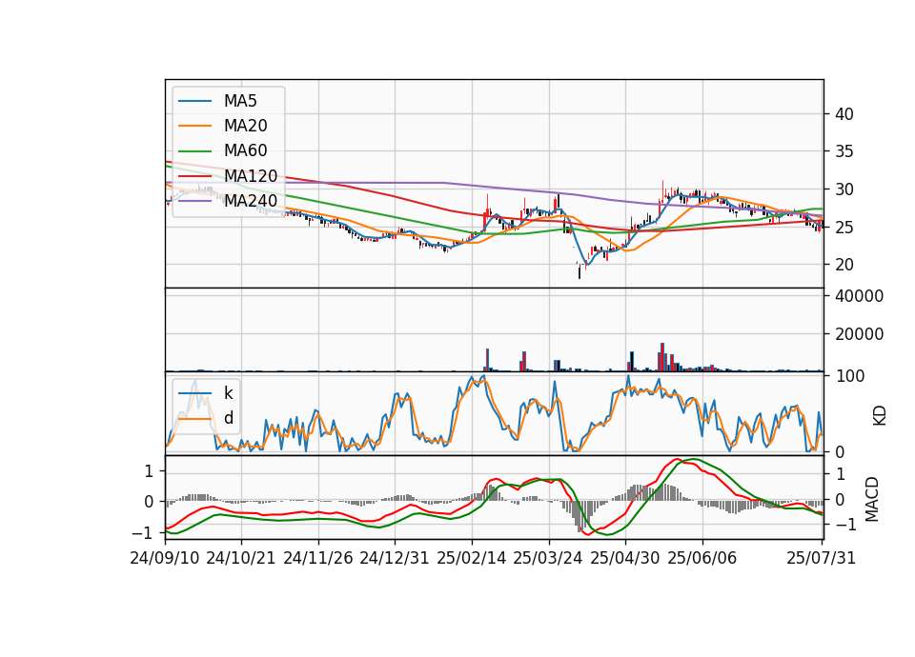
Task: Click the volume axis value 20000
Action: (859, 334)
